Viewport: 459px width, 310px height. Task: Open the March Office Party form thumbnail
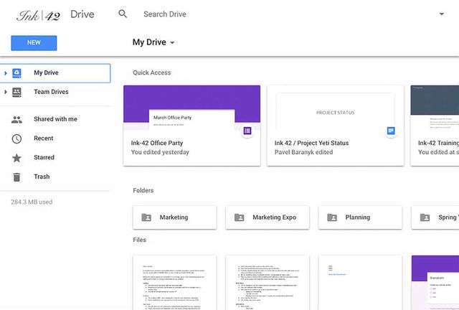[x=191, y=108]
